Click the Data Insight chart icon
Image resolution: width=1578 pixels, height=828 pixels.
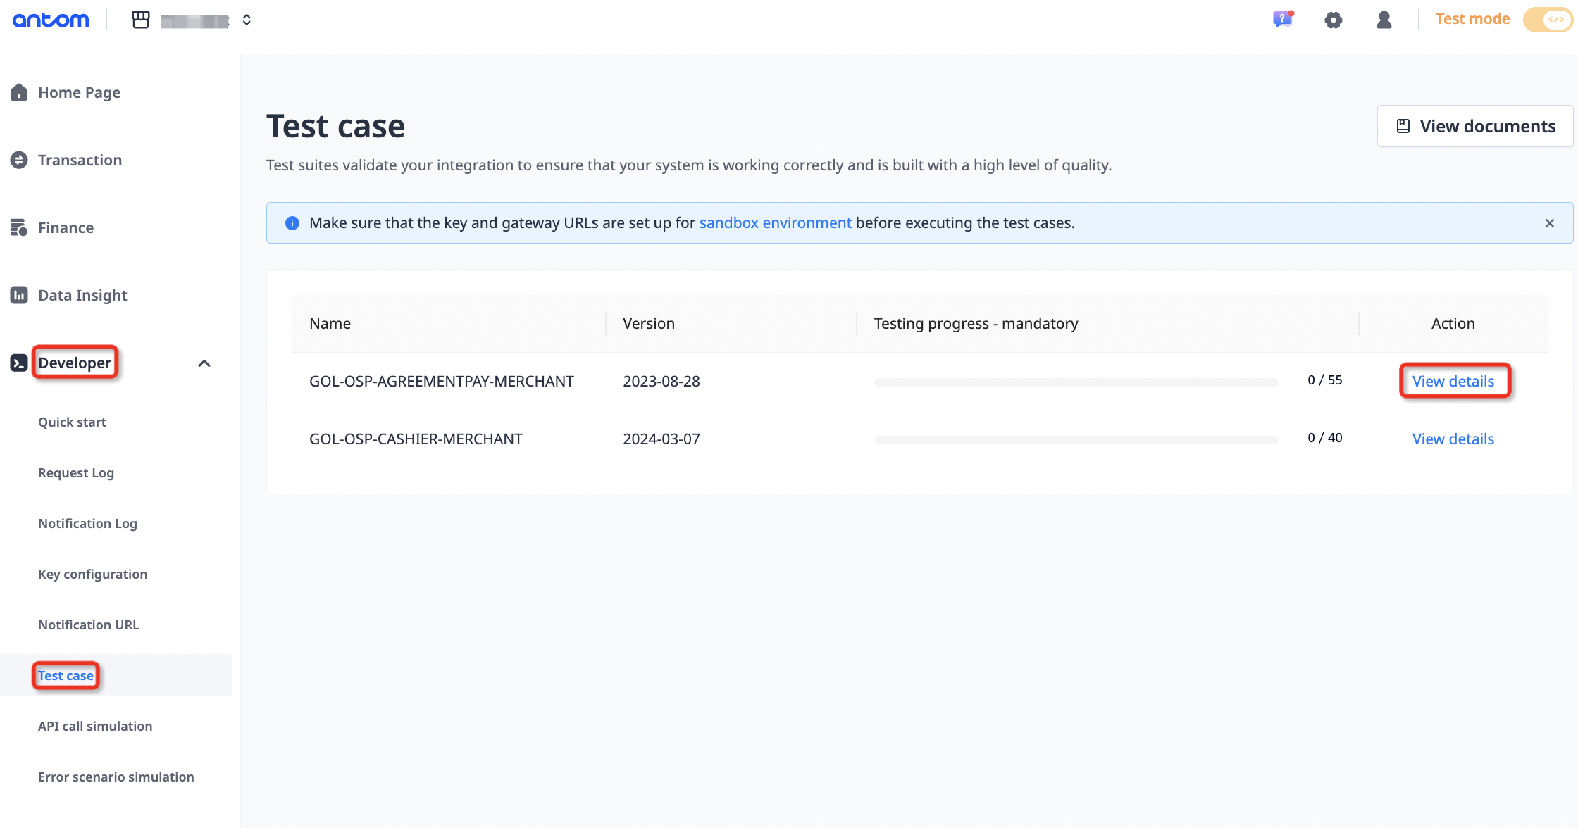19,295
